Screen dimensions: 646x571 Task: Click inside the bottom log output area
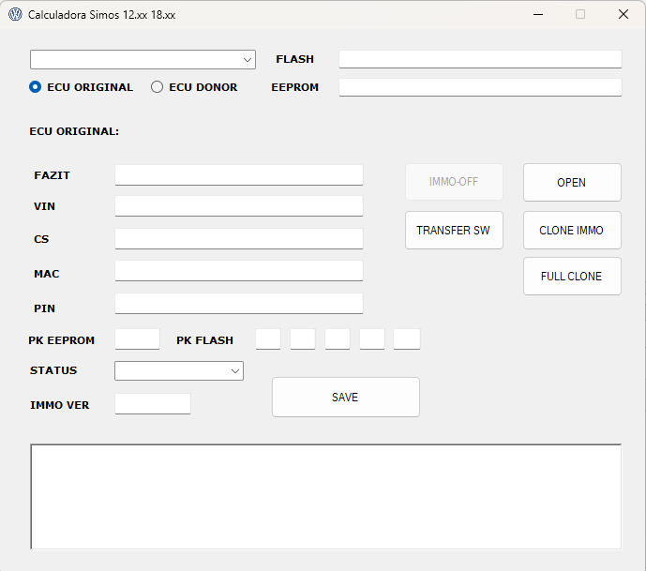[x=325, y=496]
